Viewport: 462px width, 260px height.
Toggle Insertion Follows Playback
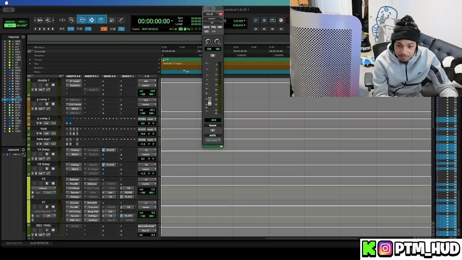coord(88,29)
